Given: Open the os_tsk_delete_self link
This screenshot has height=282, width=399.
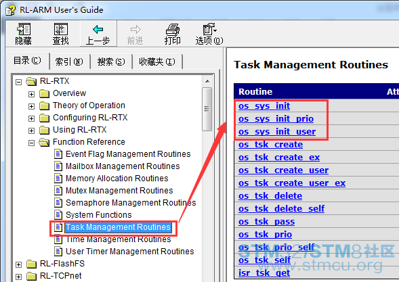Looking at the screenshot, I should [281, 209].
